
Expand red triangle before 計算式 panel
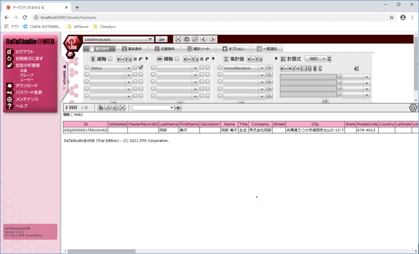click(276, 59)
